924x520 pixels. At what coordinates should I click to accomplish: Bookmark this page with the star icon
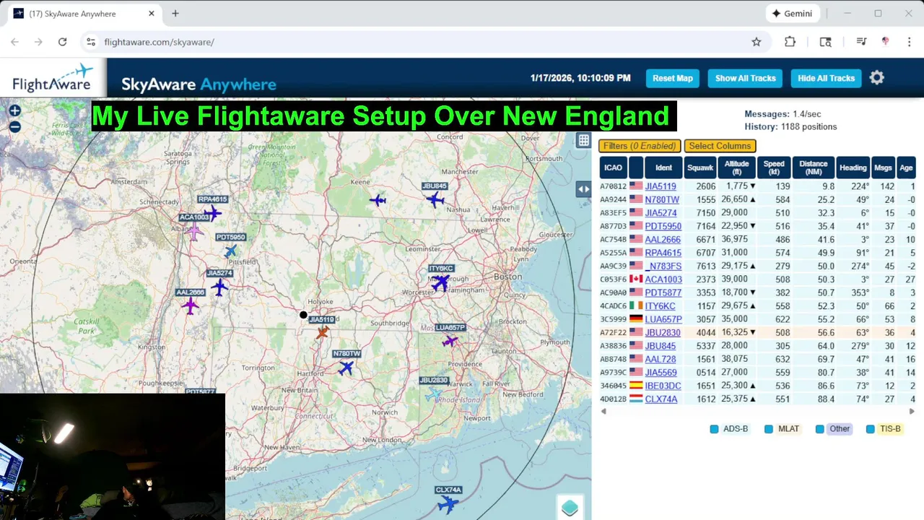point(756,42)
